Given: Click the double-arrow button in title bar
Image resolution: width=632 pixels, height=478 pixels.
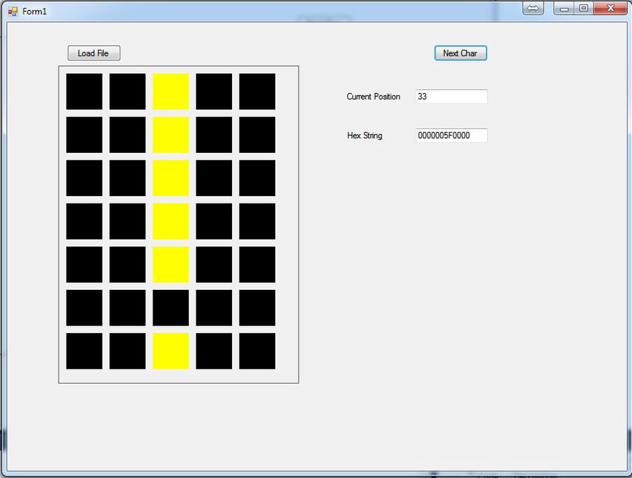Looking at the screenshot, I should tap(533, 8).
